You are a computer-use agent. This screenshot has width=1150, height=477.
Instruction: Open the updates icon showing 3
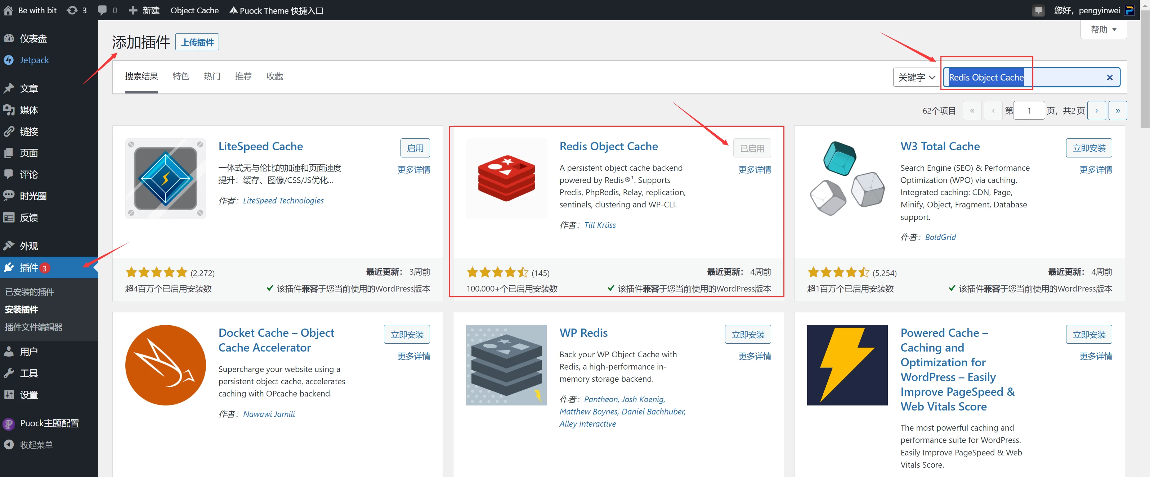click(x=72, y=10)
